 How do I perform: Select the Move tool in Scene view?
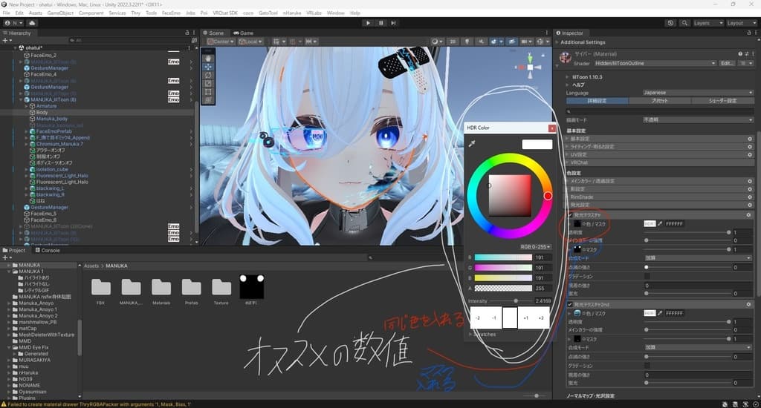208,66
